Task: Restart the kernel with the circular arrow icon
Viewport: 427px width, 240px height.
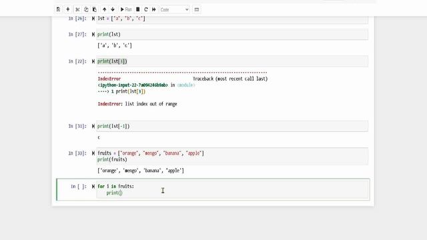Action: (146, 9)
